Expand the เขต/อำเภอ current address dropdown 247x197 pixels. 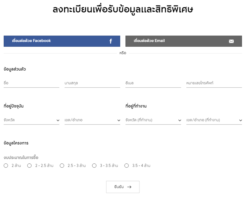pos(92,120)
